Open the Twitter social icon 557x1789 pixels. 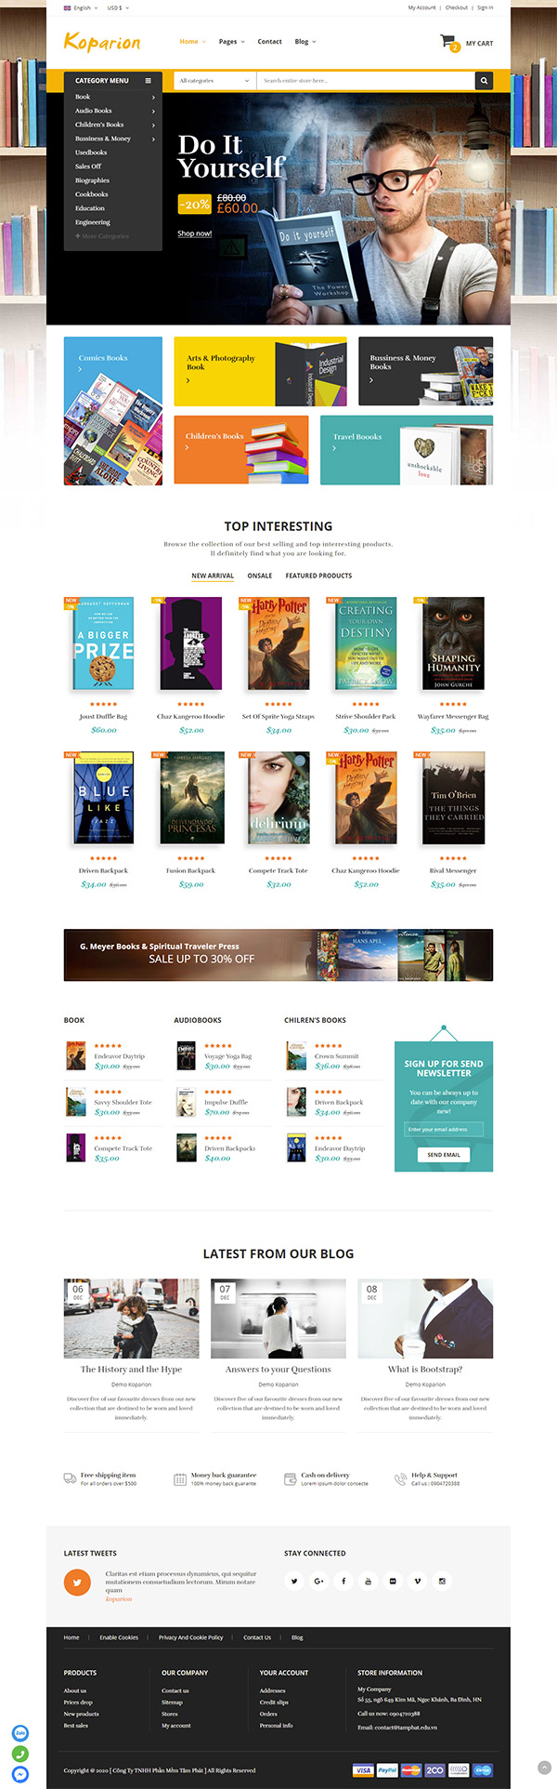click(294, 1581)
